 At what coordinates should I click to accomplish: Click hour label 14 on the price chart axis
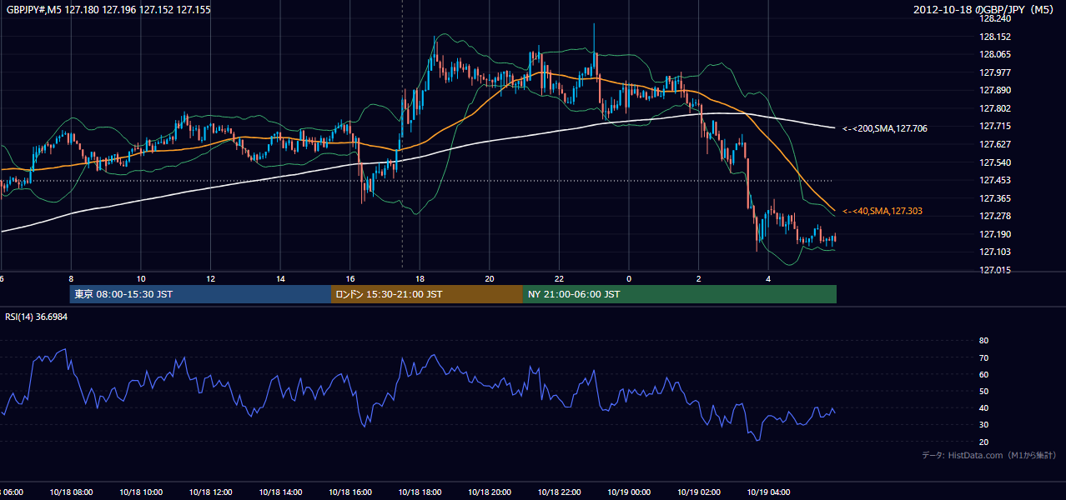(280, 278)
